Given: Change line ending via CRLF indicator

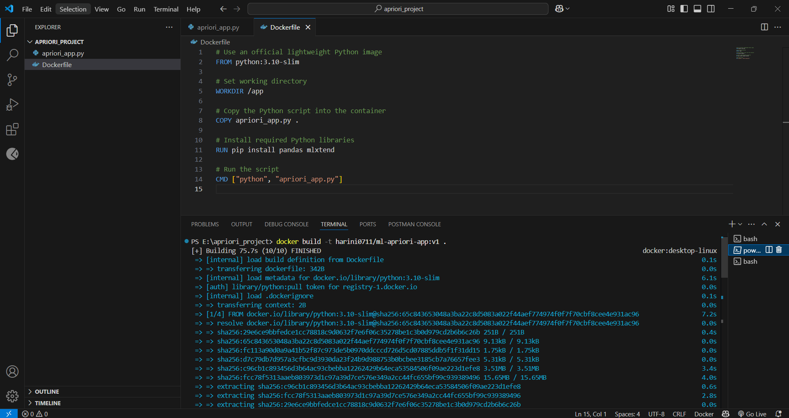Looking at the screenshot, I should pyautogui.click(x=679, y=414).
